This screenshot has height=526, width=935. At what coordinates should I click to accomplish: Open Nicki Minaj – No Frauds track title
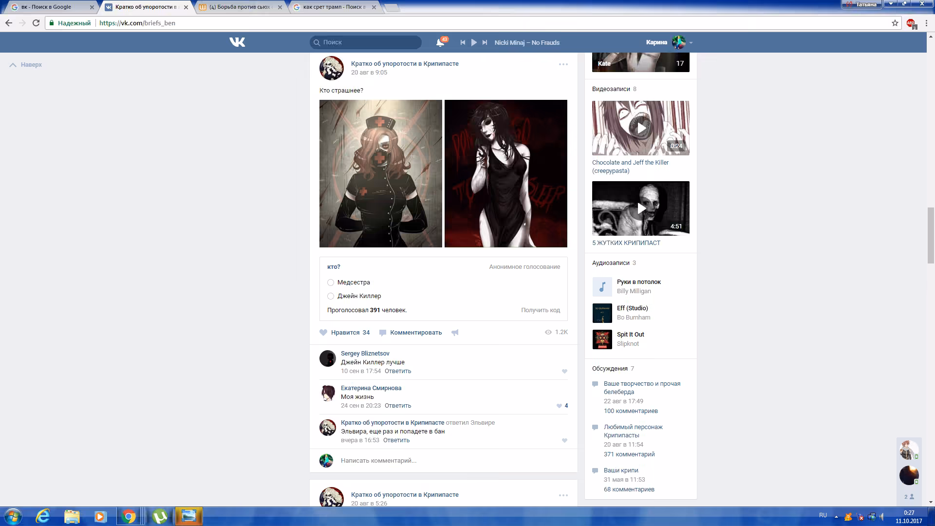[x=527, y=43]
